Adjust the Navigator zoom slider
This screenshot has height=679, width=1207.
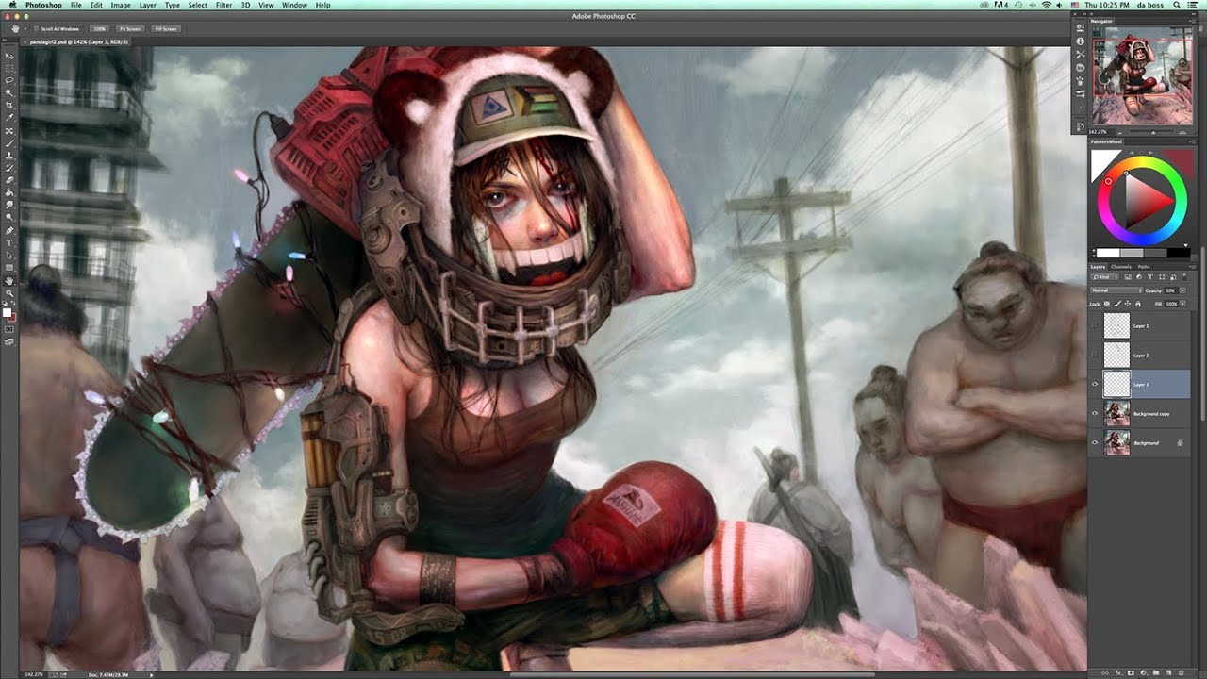1153,133
